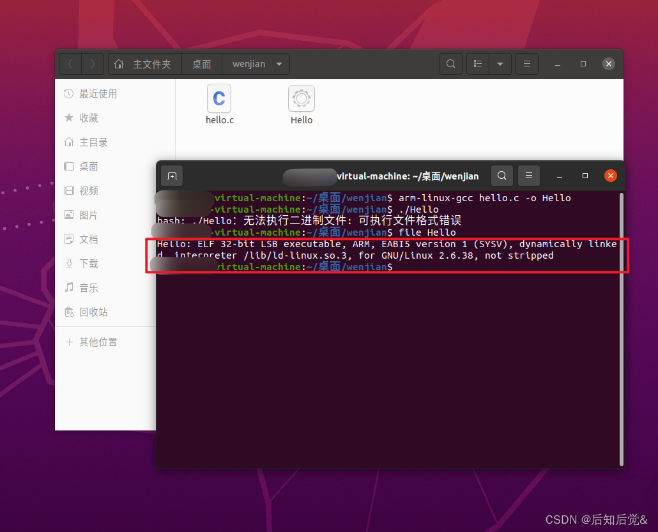Screen dimensions: 658x532
Task: Open the wenjian folder dropdown
Action: (256, 64)
